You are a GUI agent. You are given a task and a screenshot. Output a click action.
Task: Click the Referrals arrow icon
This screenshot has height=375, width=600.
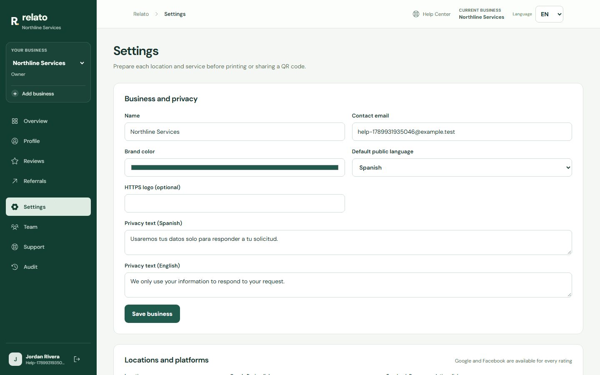point(15,181)
